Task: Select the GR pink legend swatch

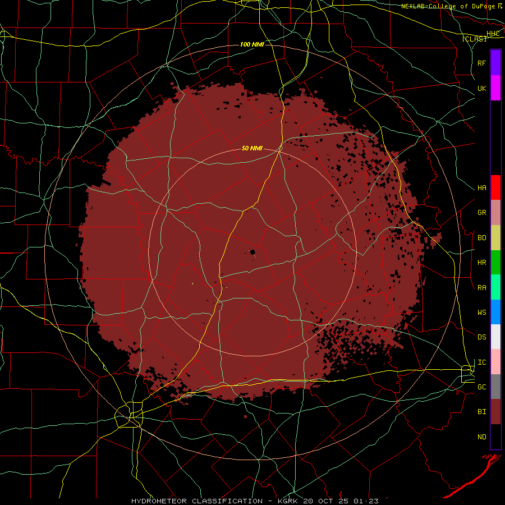Action: point(495,213)
